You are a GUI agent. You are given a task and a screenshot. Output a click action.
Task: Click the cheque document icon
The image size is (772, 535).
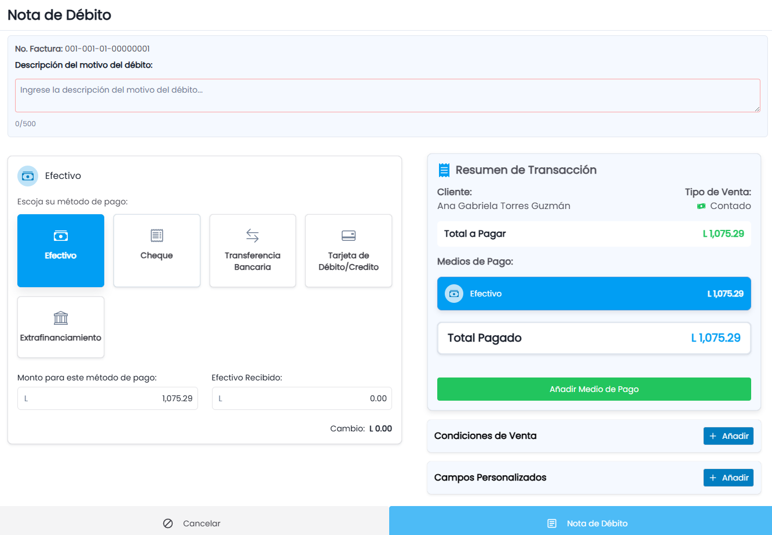click(157, 235)
